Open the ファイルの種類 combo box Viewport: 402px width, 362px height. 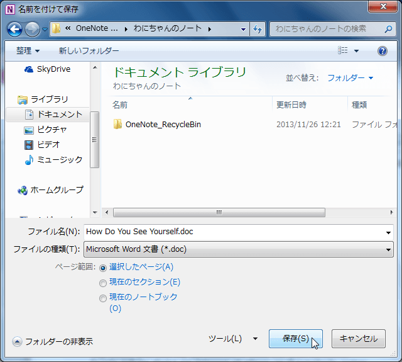click(239, 249)
